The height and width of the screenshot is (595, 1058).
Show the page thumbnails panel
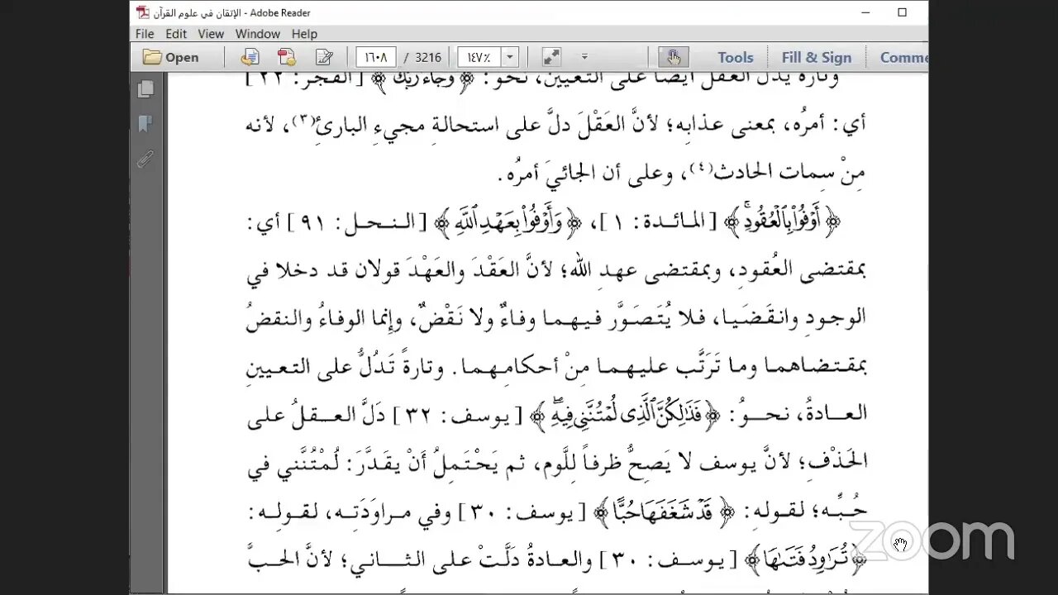tap(145, 88)
